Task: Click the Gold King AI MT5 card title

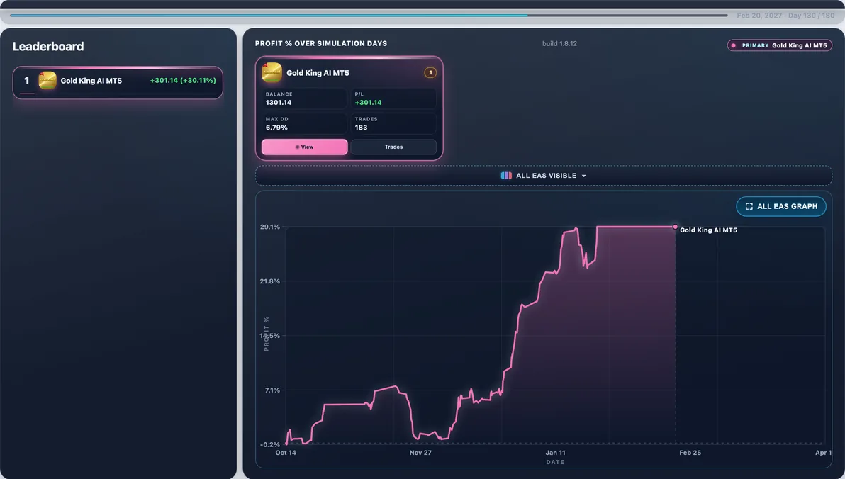Action: 318,73
